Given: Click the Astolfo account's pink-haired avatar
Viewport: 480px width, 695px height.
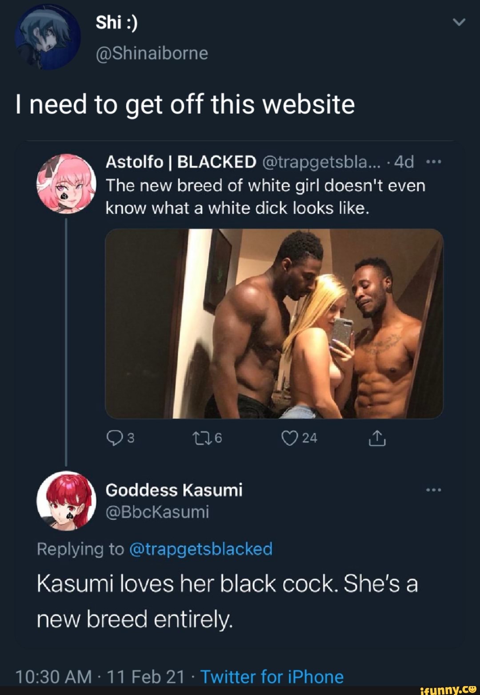Looking at the screenshot, I should 66,184.
